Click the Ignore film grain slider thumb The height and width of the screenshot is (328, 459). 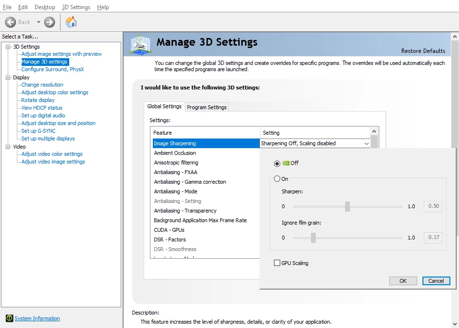[x=313, y=238]
